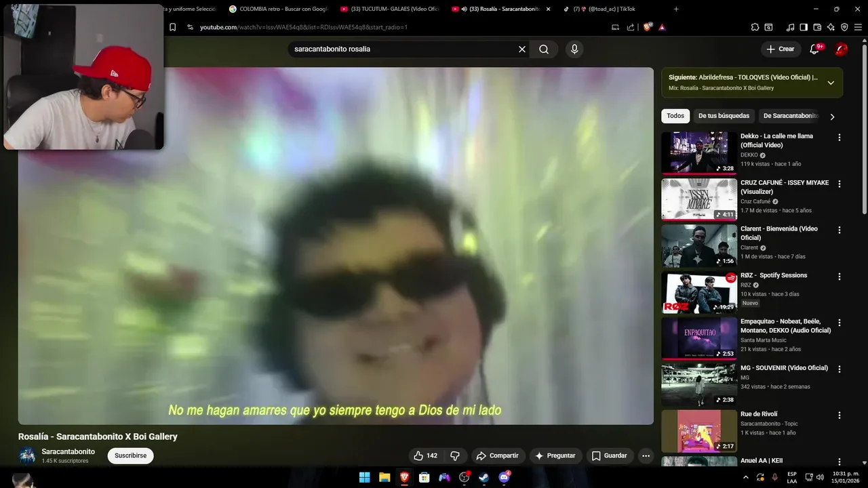Click the Guardar button
Viewport: 868px width, 488px height.
click(609, 455)
